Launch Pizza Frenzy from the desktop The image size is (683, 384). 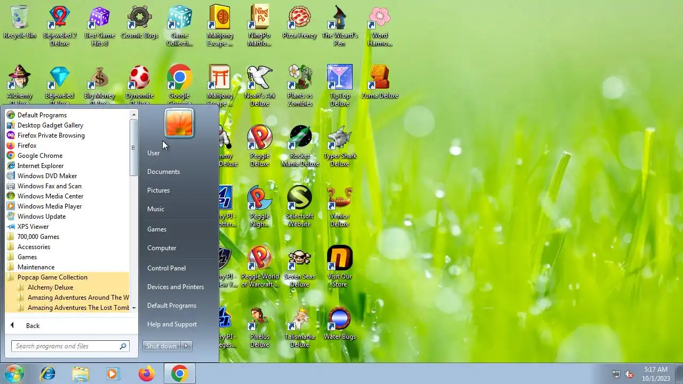300,22
